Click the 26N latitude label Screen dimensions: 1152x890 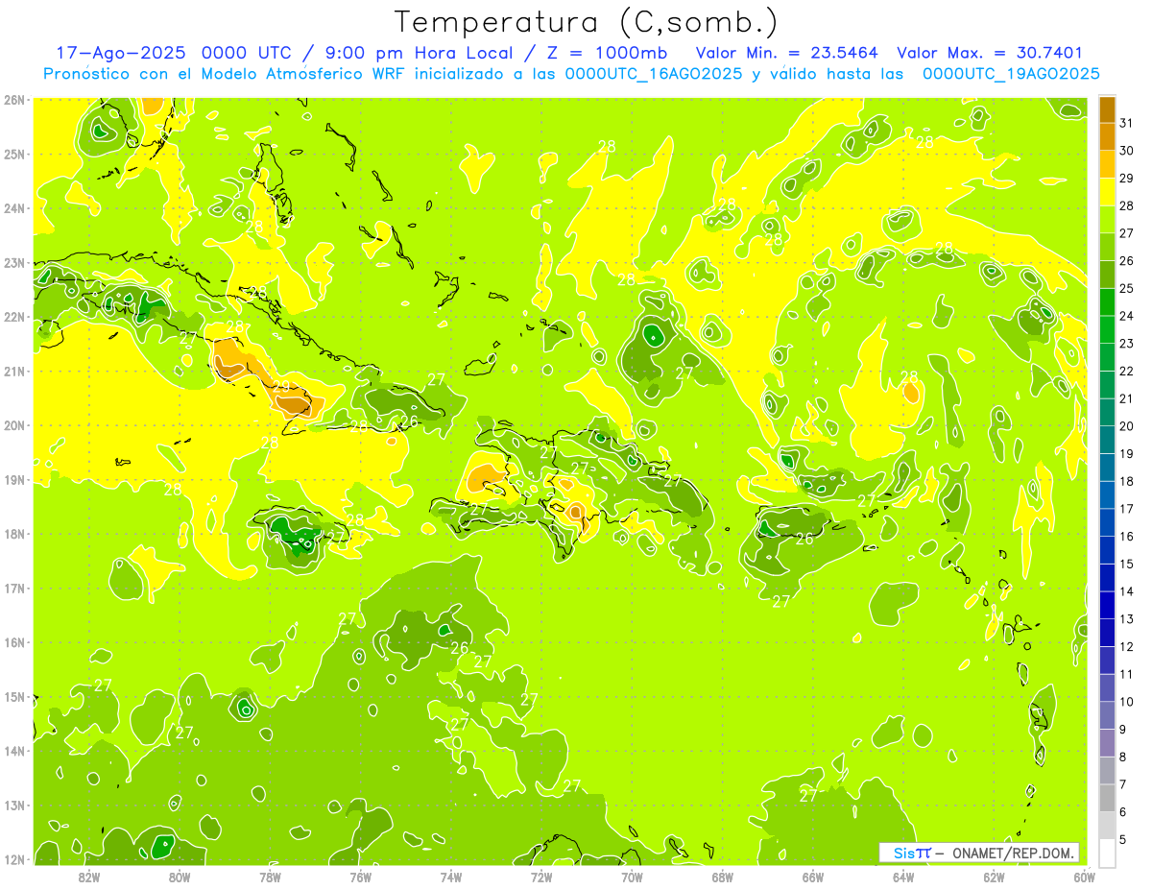pyautogui.click(x=14, y=100)
